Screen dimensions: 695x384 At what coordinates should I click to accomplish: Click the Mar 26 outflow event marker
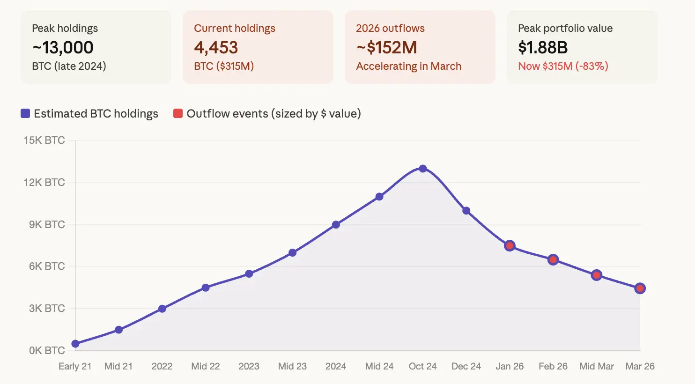pos(640,288)
